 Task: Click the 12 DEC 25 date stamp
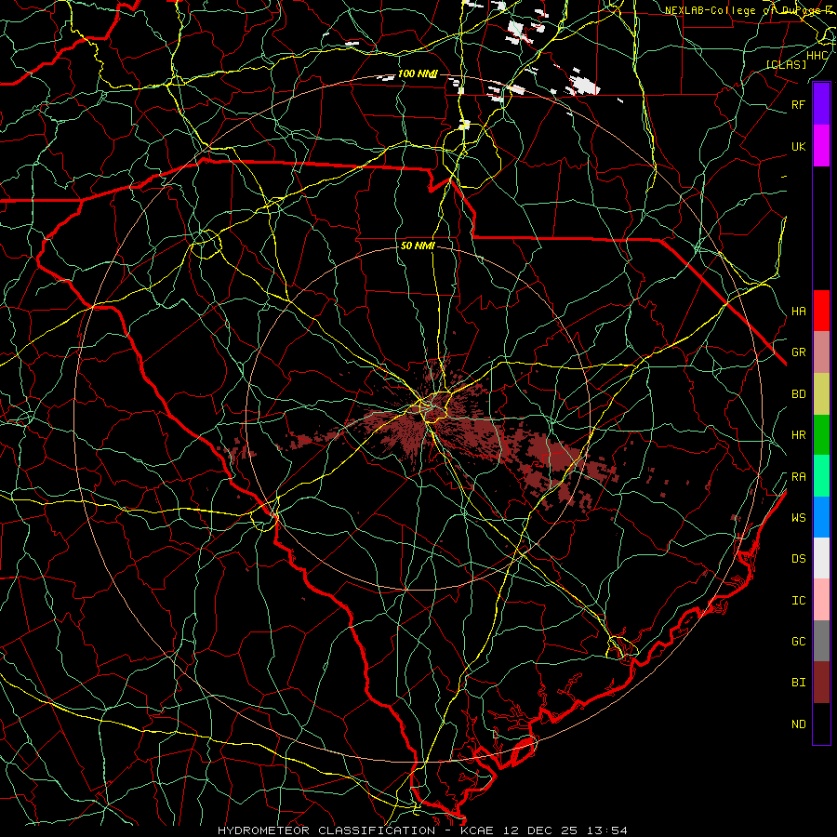pos(541,830)
